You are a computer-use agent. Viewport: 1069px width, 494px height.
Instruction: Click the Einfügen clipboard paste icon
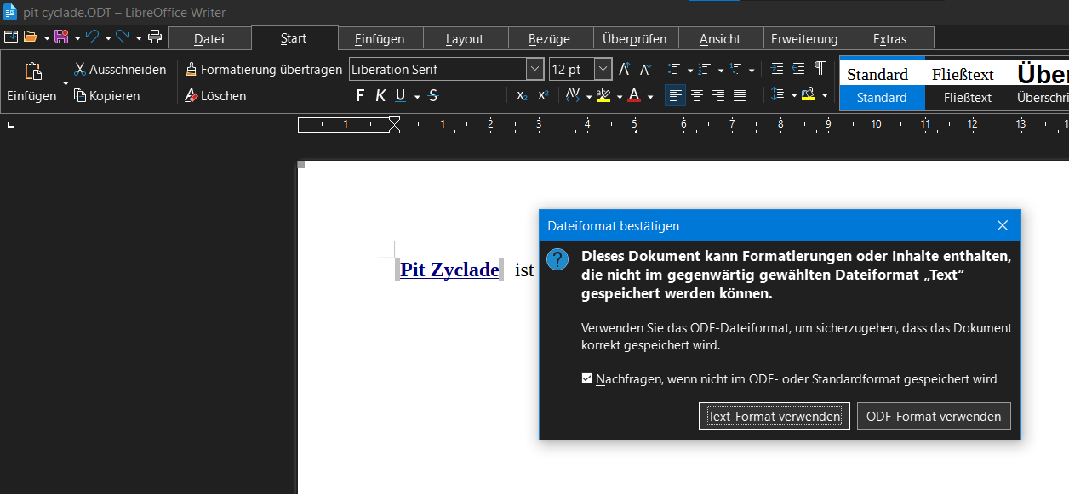coord(33,71)
